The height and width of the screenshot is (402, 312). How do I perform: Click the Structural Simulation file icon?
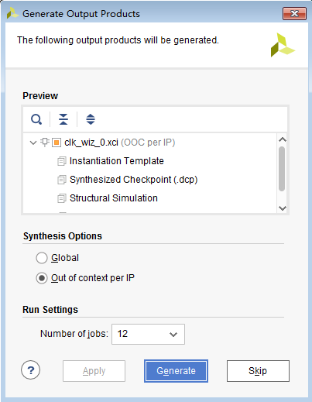point(61,198)
